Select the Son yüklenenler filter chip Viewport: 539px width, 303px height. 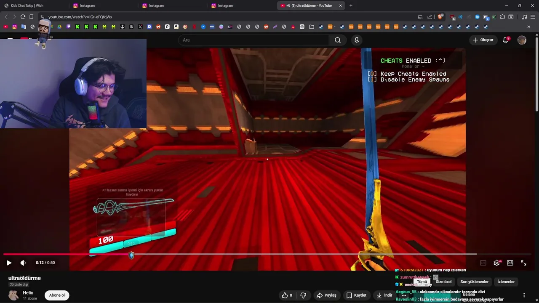(x=474, y=282)
